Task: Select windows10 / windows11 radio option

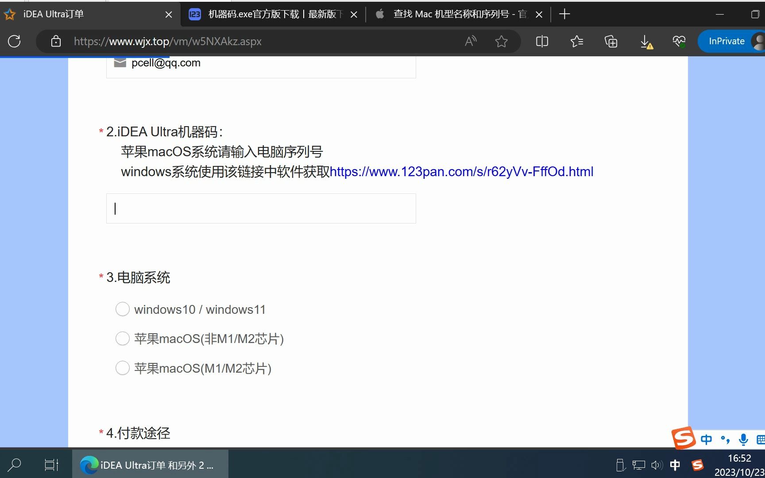Action: [123, 309]
